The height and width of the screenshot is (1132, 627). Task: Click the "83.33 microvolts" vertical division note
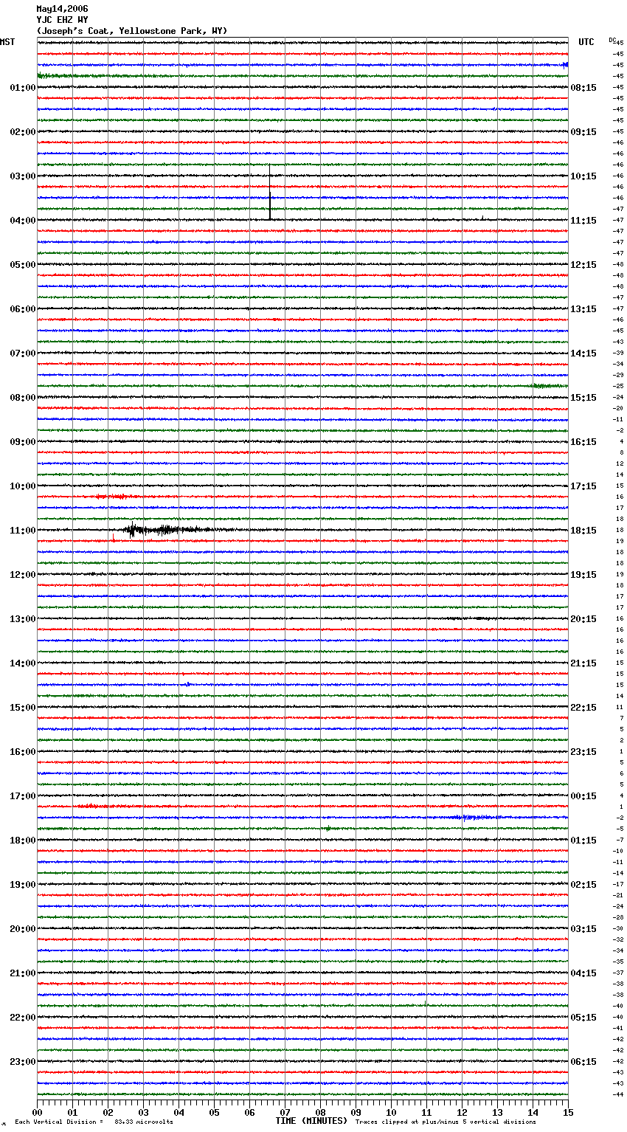[144, 1122]
